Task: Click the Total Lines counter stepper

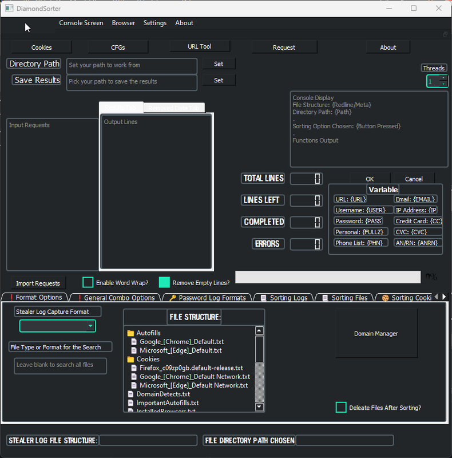Action: 318,179
